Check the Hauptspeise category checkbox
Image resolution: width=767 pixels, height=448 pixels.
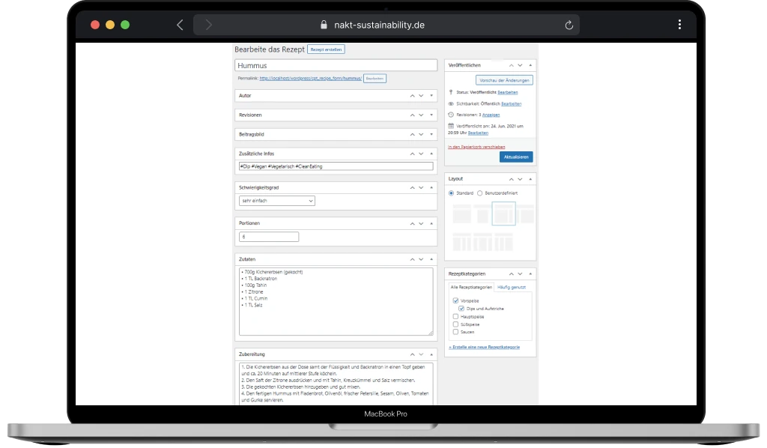(x=455, y=317)
